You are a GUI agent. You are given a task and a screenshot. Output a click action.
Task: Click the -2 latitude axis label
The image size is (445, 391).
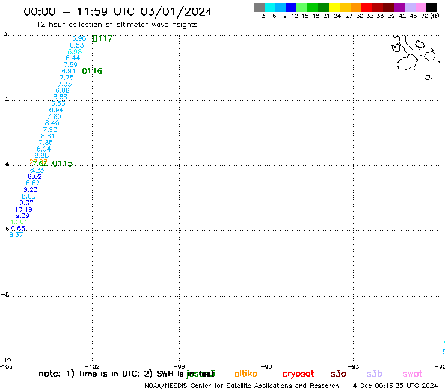[5, 99]
